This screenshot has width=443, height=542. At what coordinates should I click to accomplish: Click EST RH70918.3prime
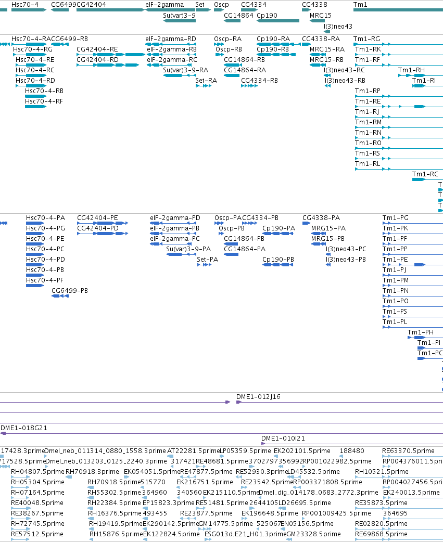(x=92, y=472)
